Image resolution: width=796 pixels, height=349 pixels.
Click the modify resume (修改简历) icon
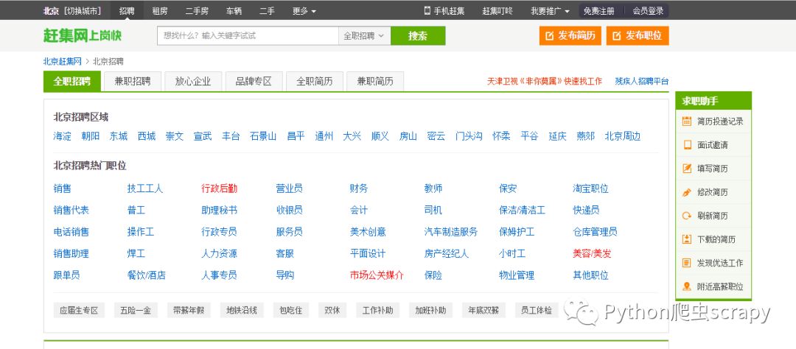687,192
